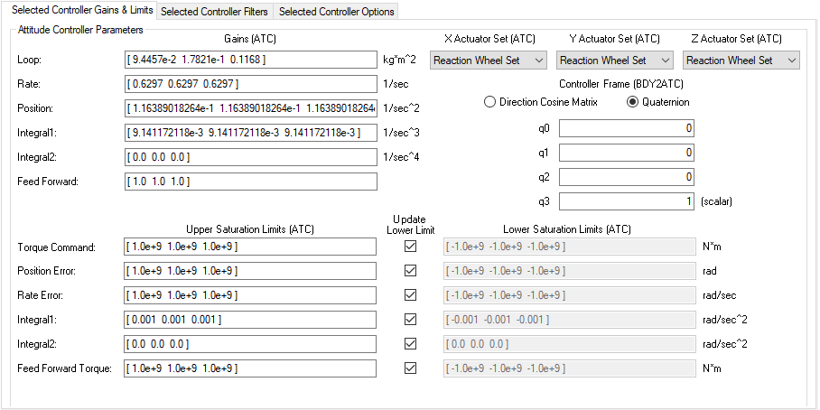Open the Y Actuator Set dropdown
Viewport: 820px width, 410px height.
point(615,61)
